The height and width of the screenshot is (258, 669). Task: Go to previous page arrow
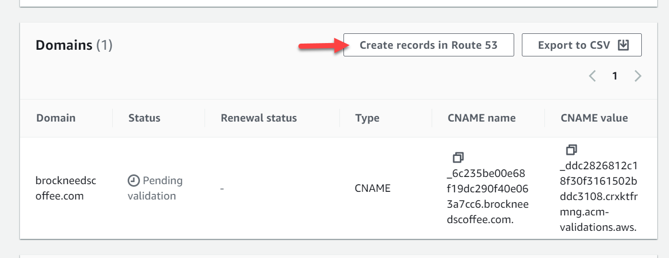pos(592,76)
